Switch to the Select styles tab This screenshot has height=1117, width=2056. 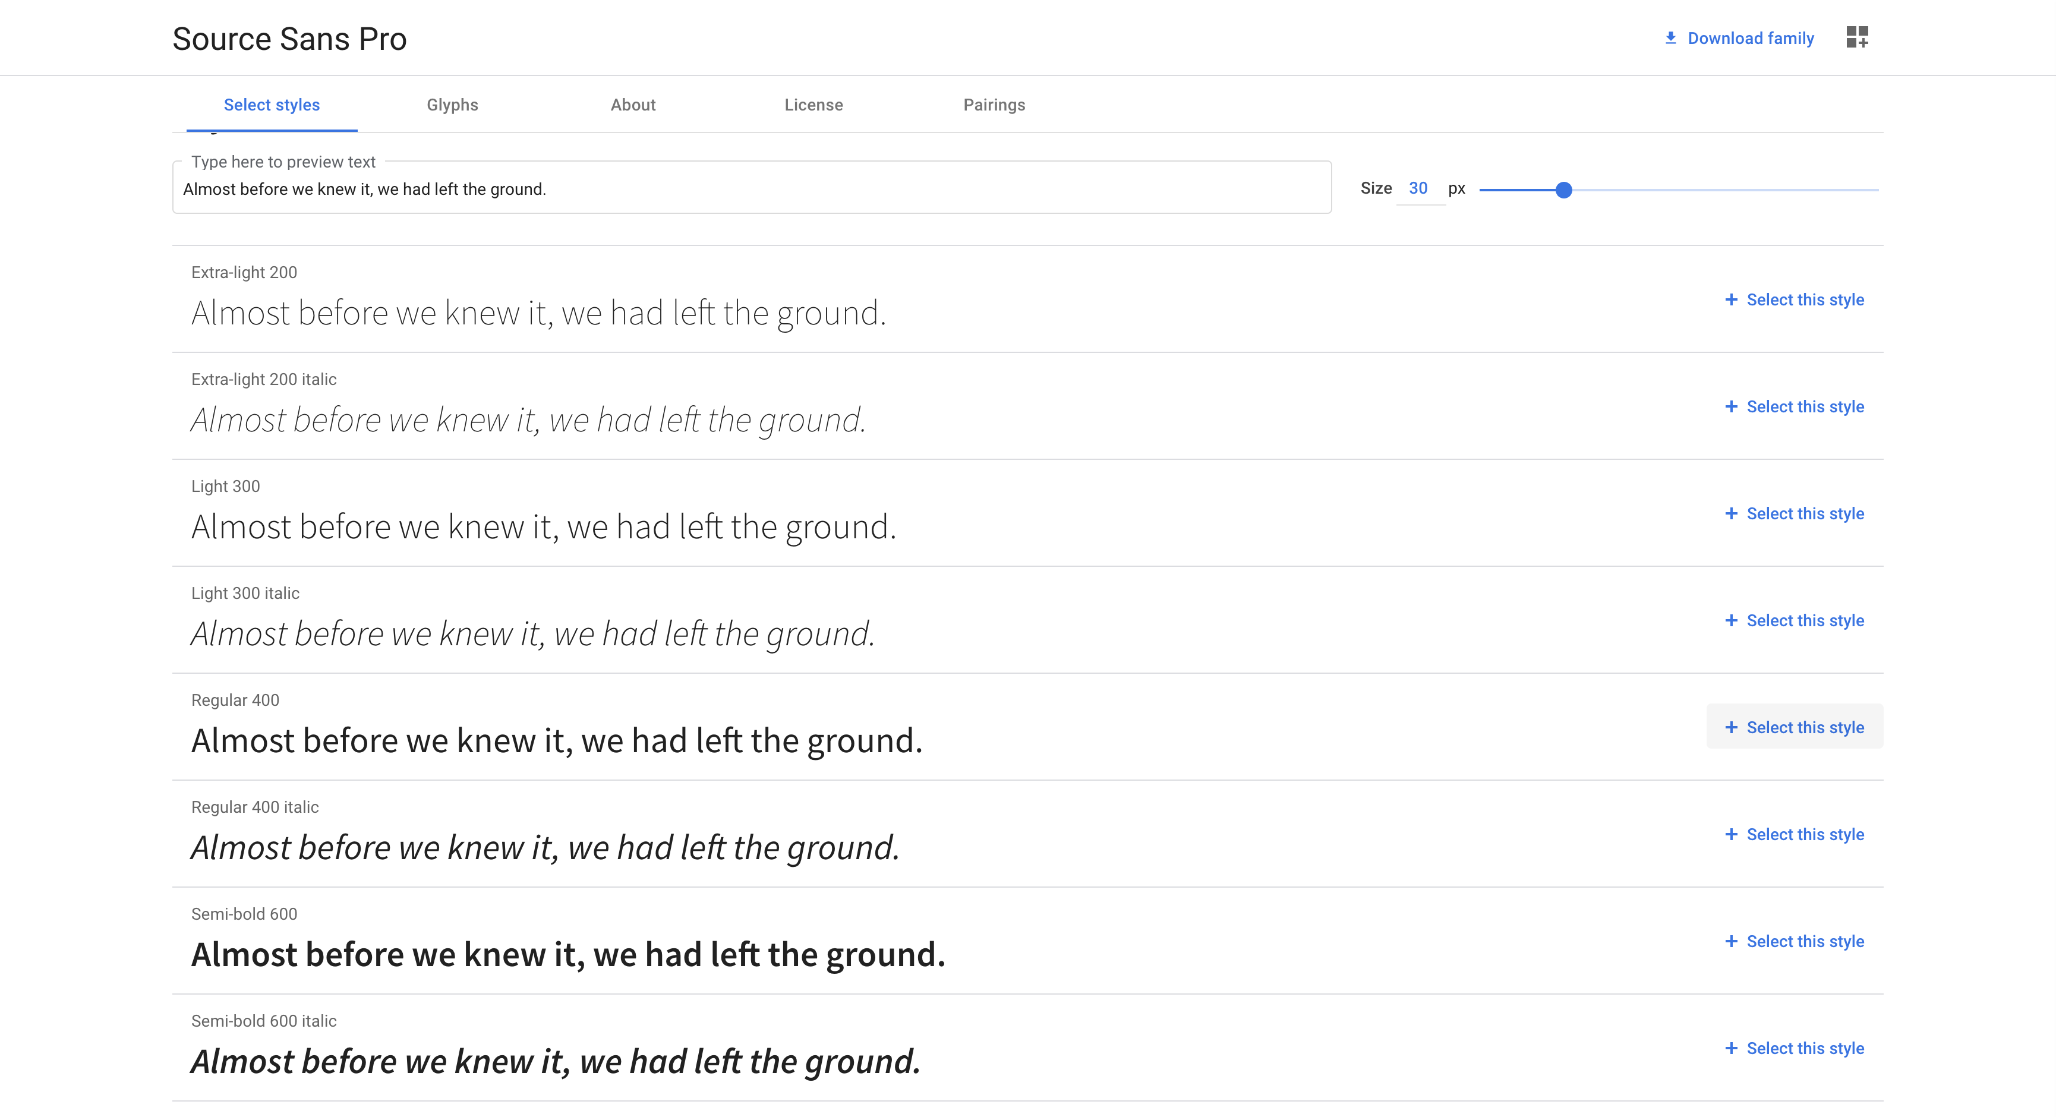coord(272,105)
